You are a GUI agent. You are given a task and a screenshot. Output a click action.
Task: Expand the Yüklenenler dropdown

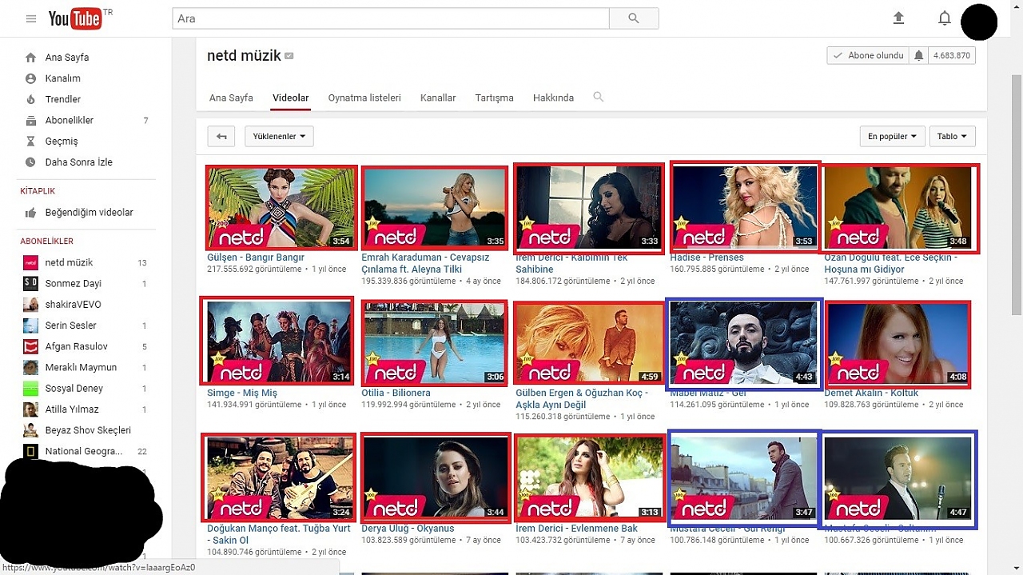(279, 137)
